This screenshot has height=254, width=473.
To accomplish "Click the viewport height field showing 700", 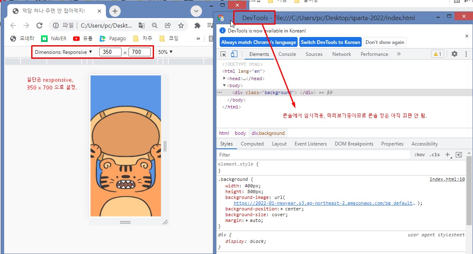I will click(139, 52).
